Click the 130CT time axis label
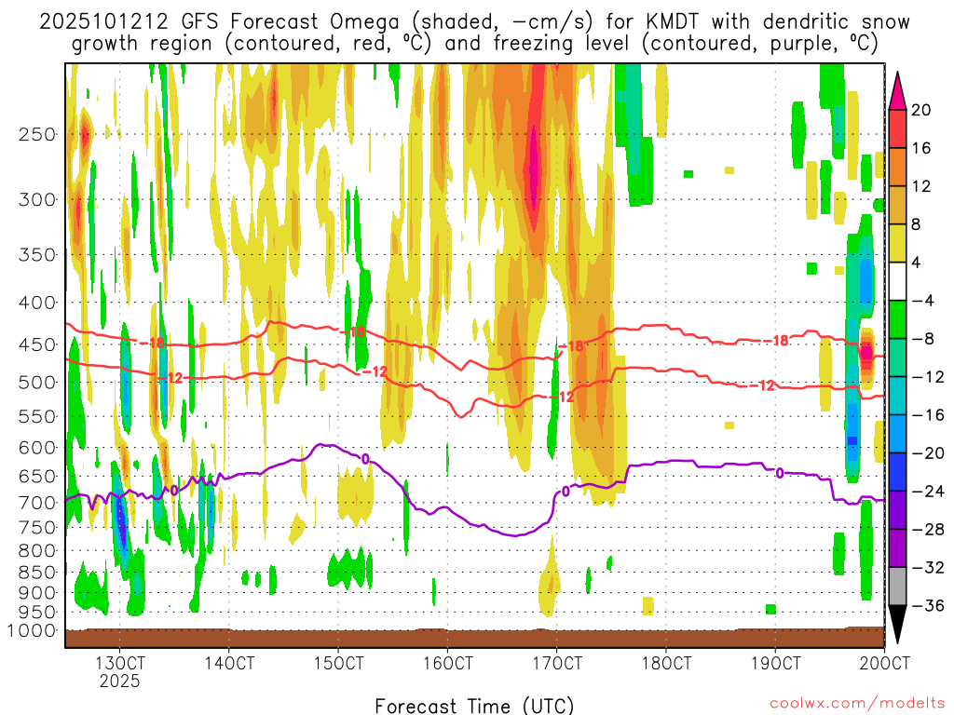The image size is (954, 715). click(x=119, y=663)
